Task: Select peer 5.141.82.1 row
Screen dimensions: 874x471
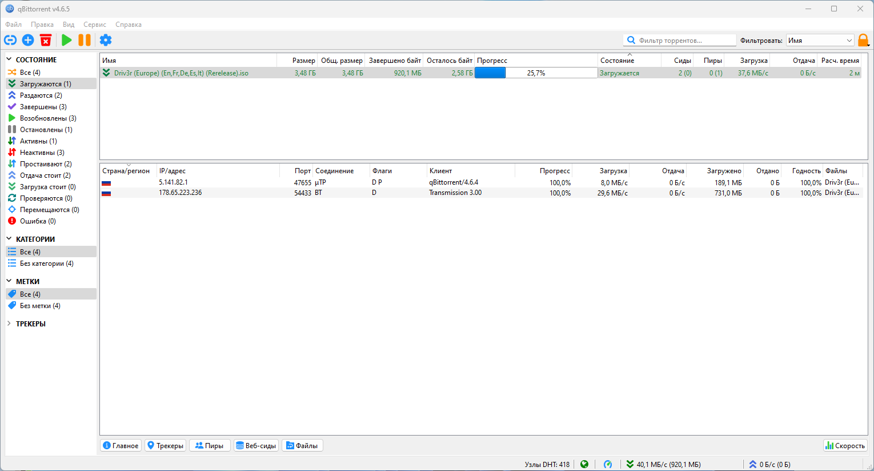Action: [x=482, y=182]
